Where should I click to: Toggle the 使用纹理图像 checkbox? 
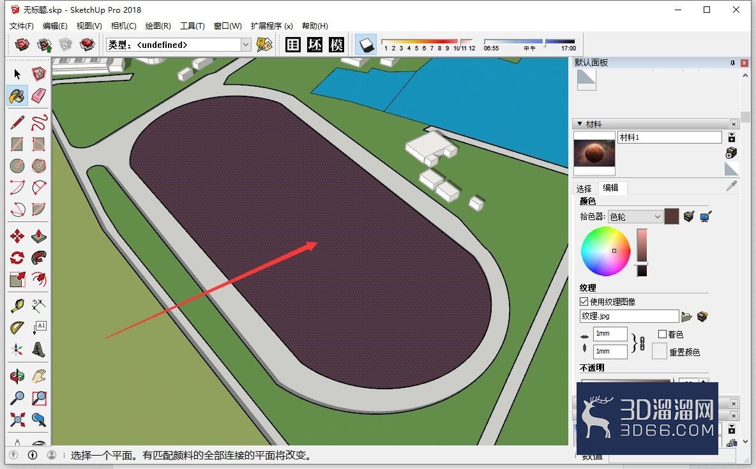(584, 302)
